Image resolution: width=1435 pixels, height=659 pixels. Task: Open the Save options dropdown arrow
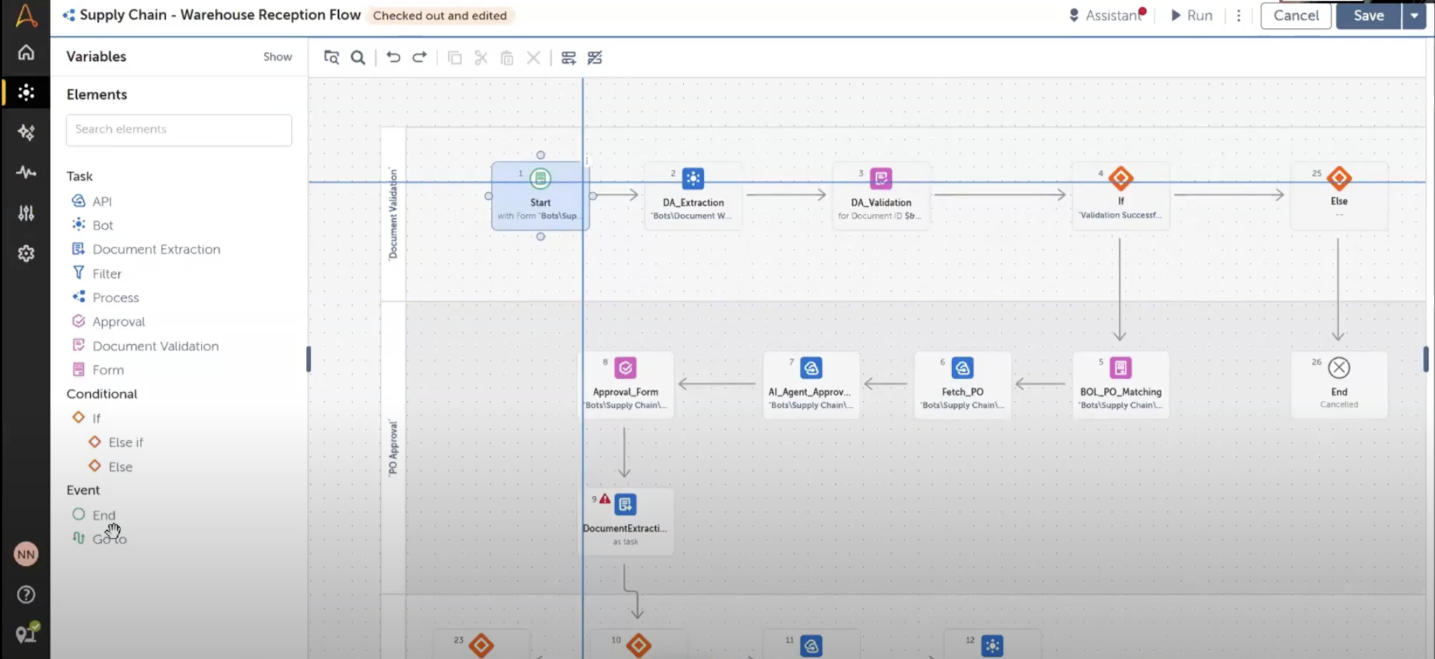click(1415, 15)
